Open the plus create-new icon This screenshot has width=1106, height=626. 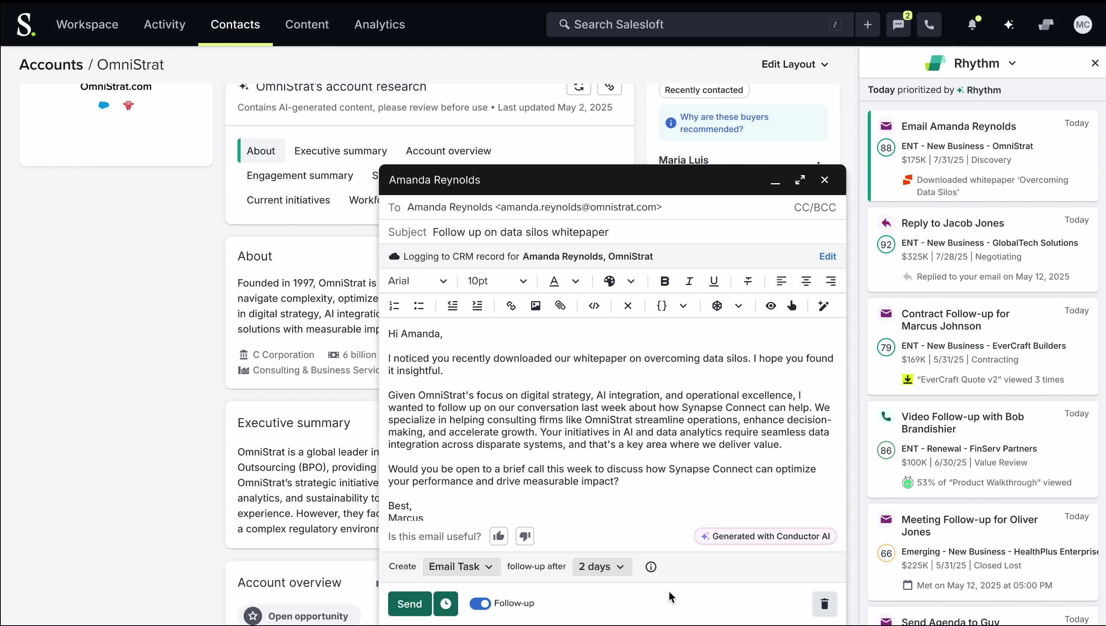[x=867, y=25]
